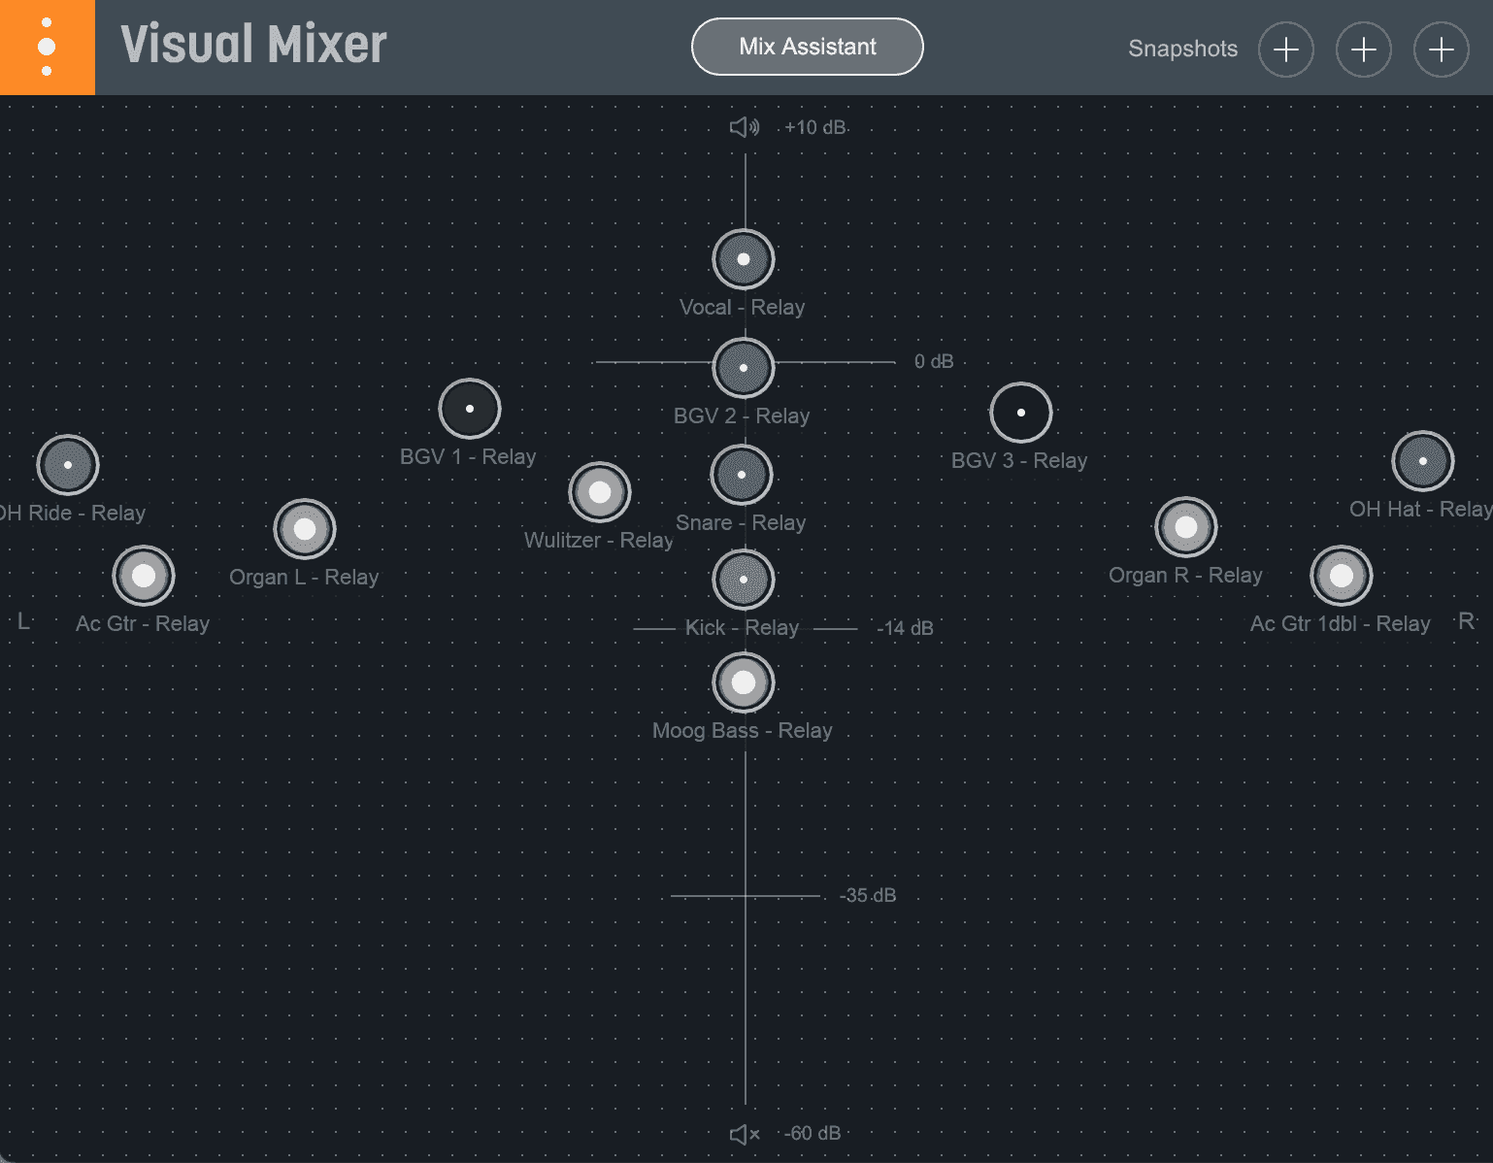The image size is (1493, 1163).
Task: Add the second snapshot slot
Action: [x=1364, y=50]
